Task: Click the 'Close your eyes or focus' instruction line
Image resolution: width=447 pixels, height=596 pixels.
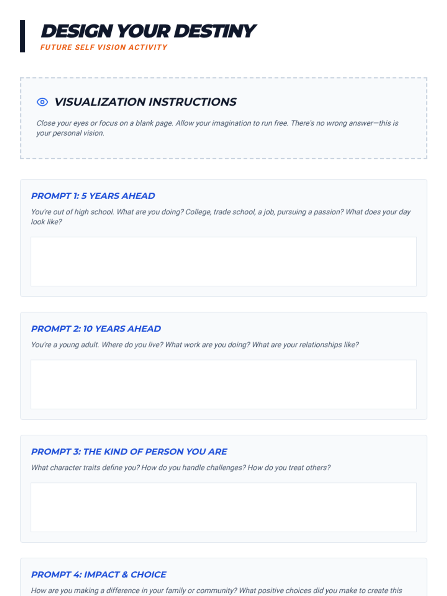Action: 218,123
